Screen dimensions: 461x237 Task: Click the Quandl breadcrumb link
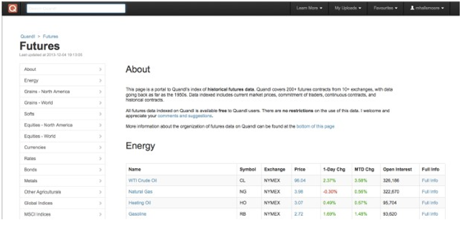(28, 36)
